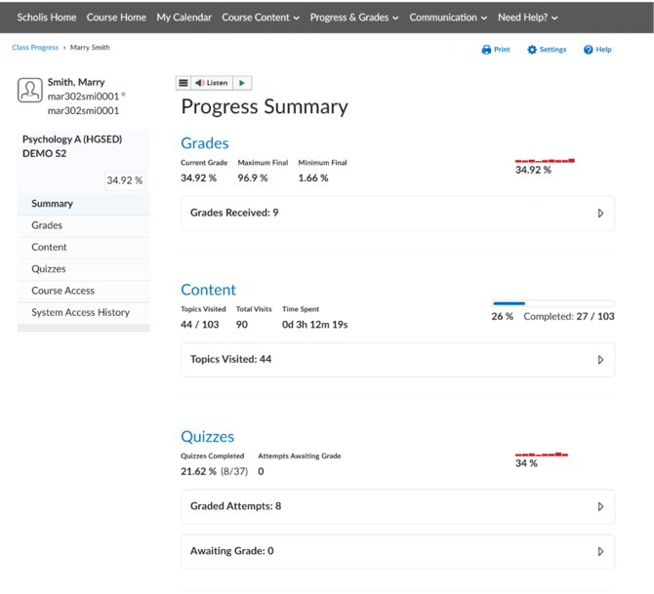654x594 pixels.
Task: Click the red grades sparkline chart
Action: click(x=545, y=161)
